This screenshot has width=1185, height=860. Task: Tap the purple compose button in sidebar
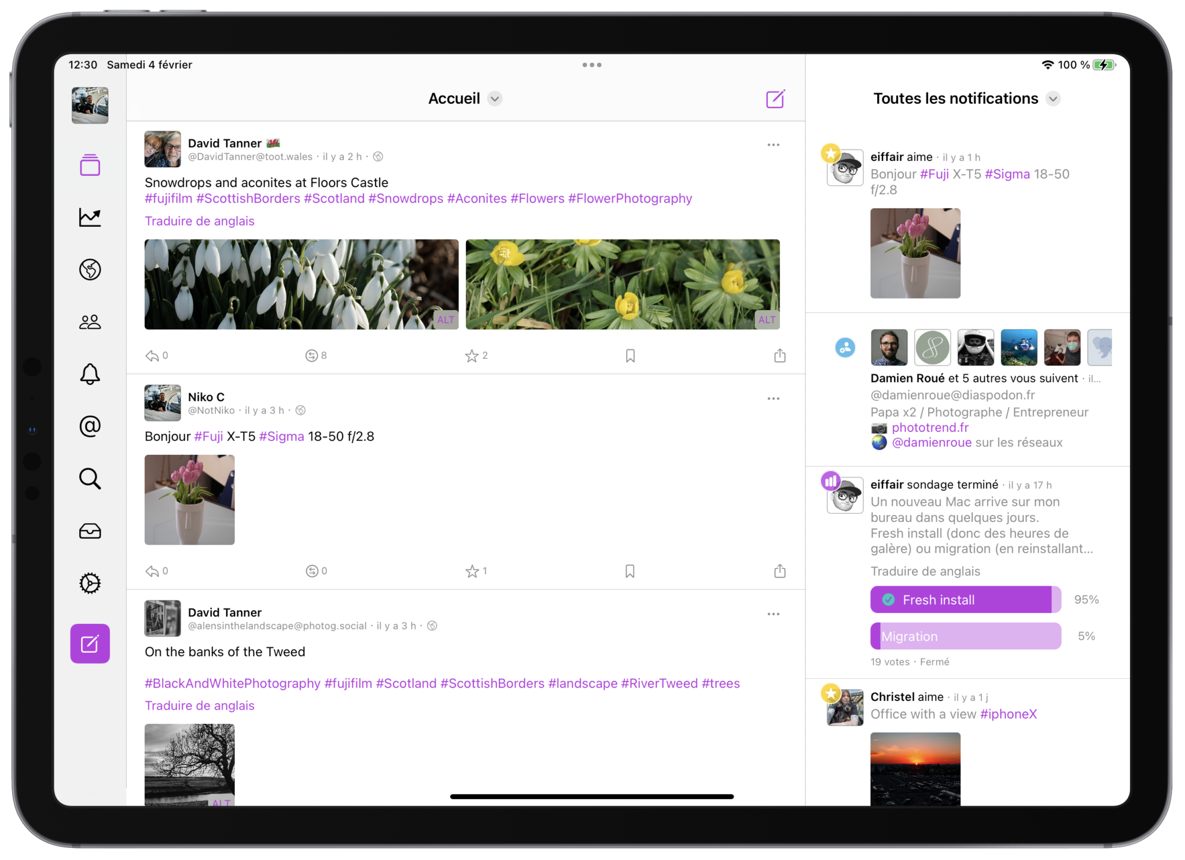point(90,644)
